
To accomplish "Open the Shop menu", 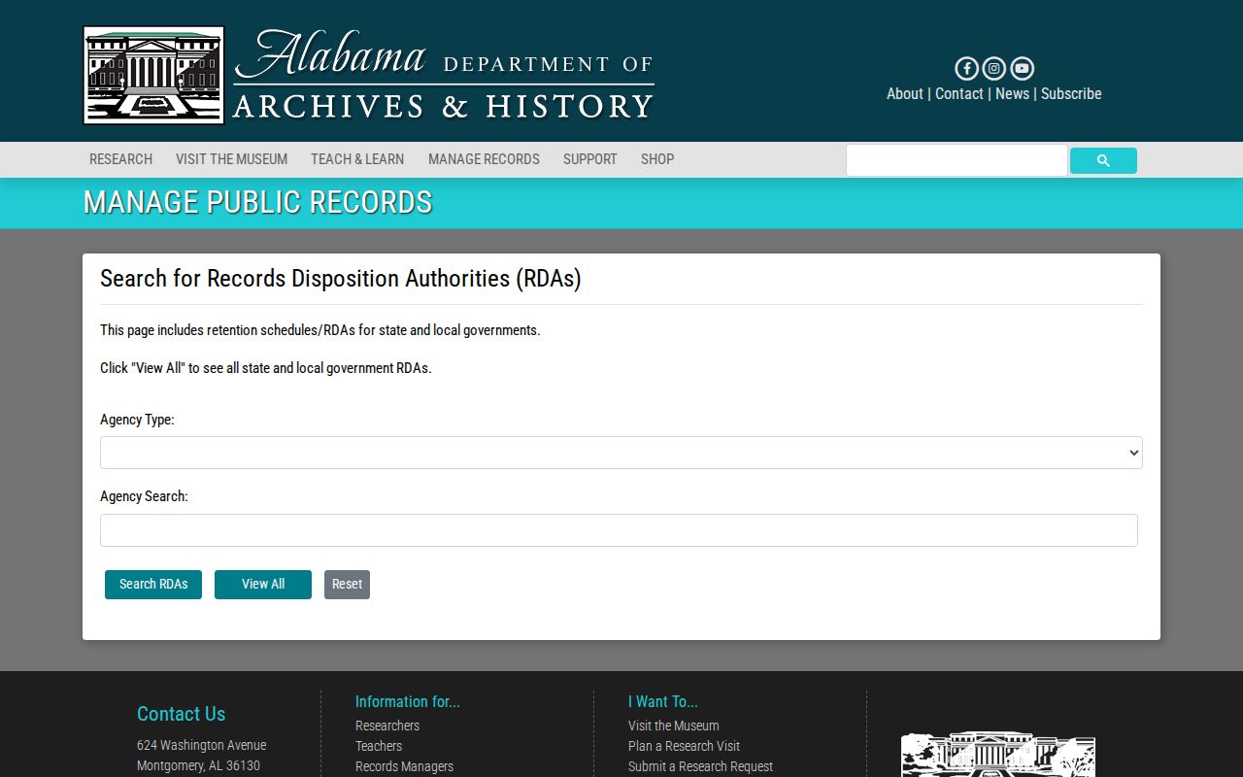I will pyautogui.click(x=657, y=159).
